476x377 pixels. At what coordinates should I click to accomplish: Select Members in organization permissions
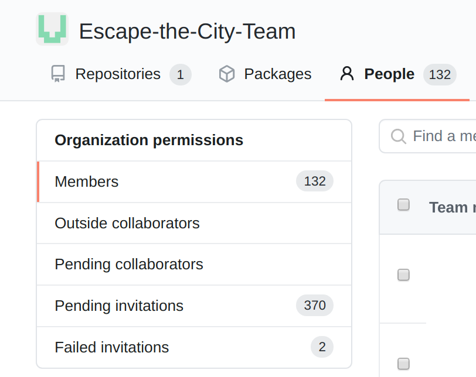click(87, 182)
